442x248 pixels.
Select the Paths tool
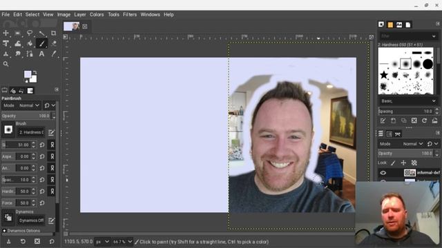(30, 54)
